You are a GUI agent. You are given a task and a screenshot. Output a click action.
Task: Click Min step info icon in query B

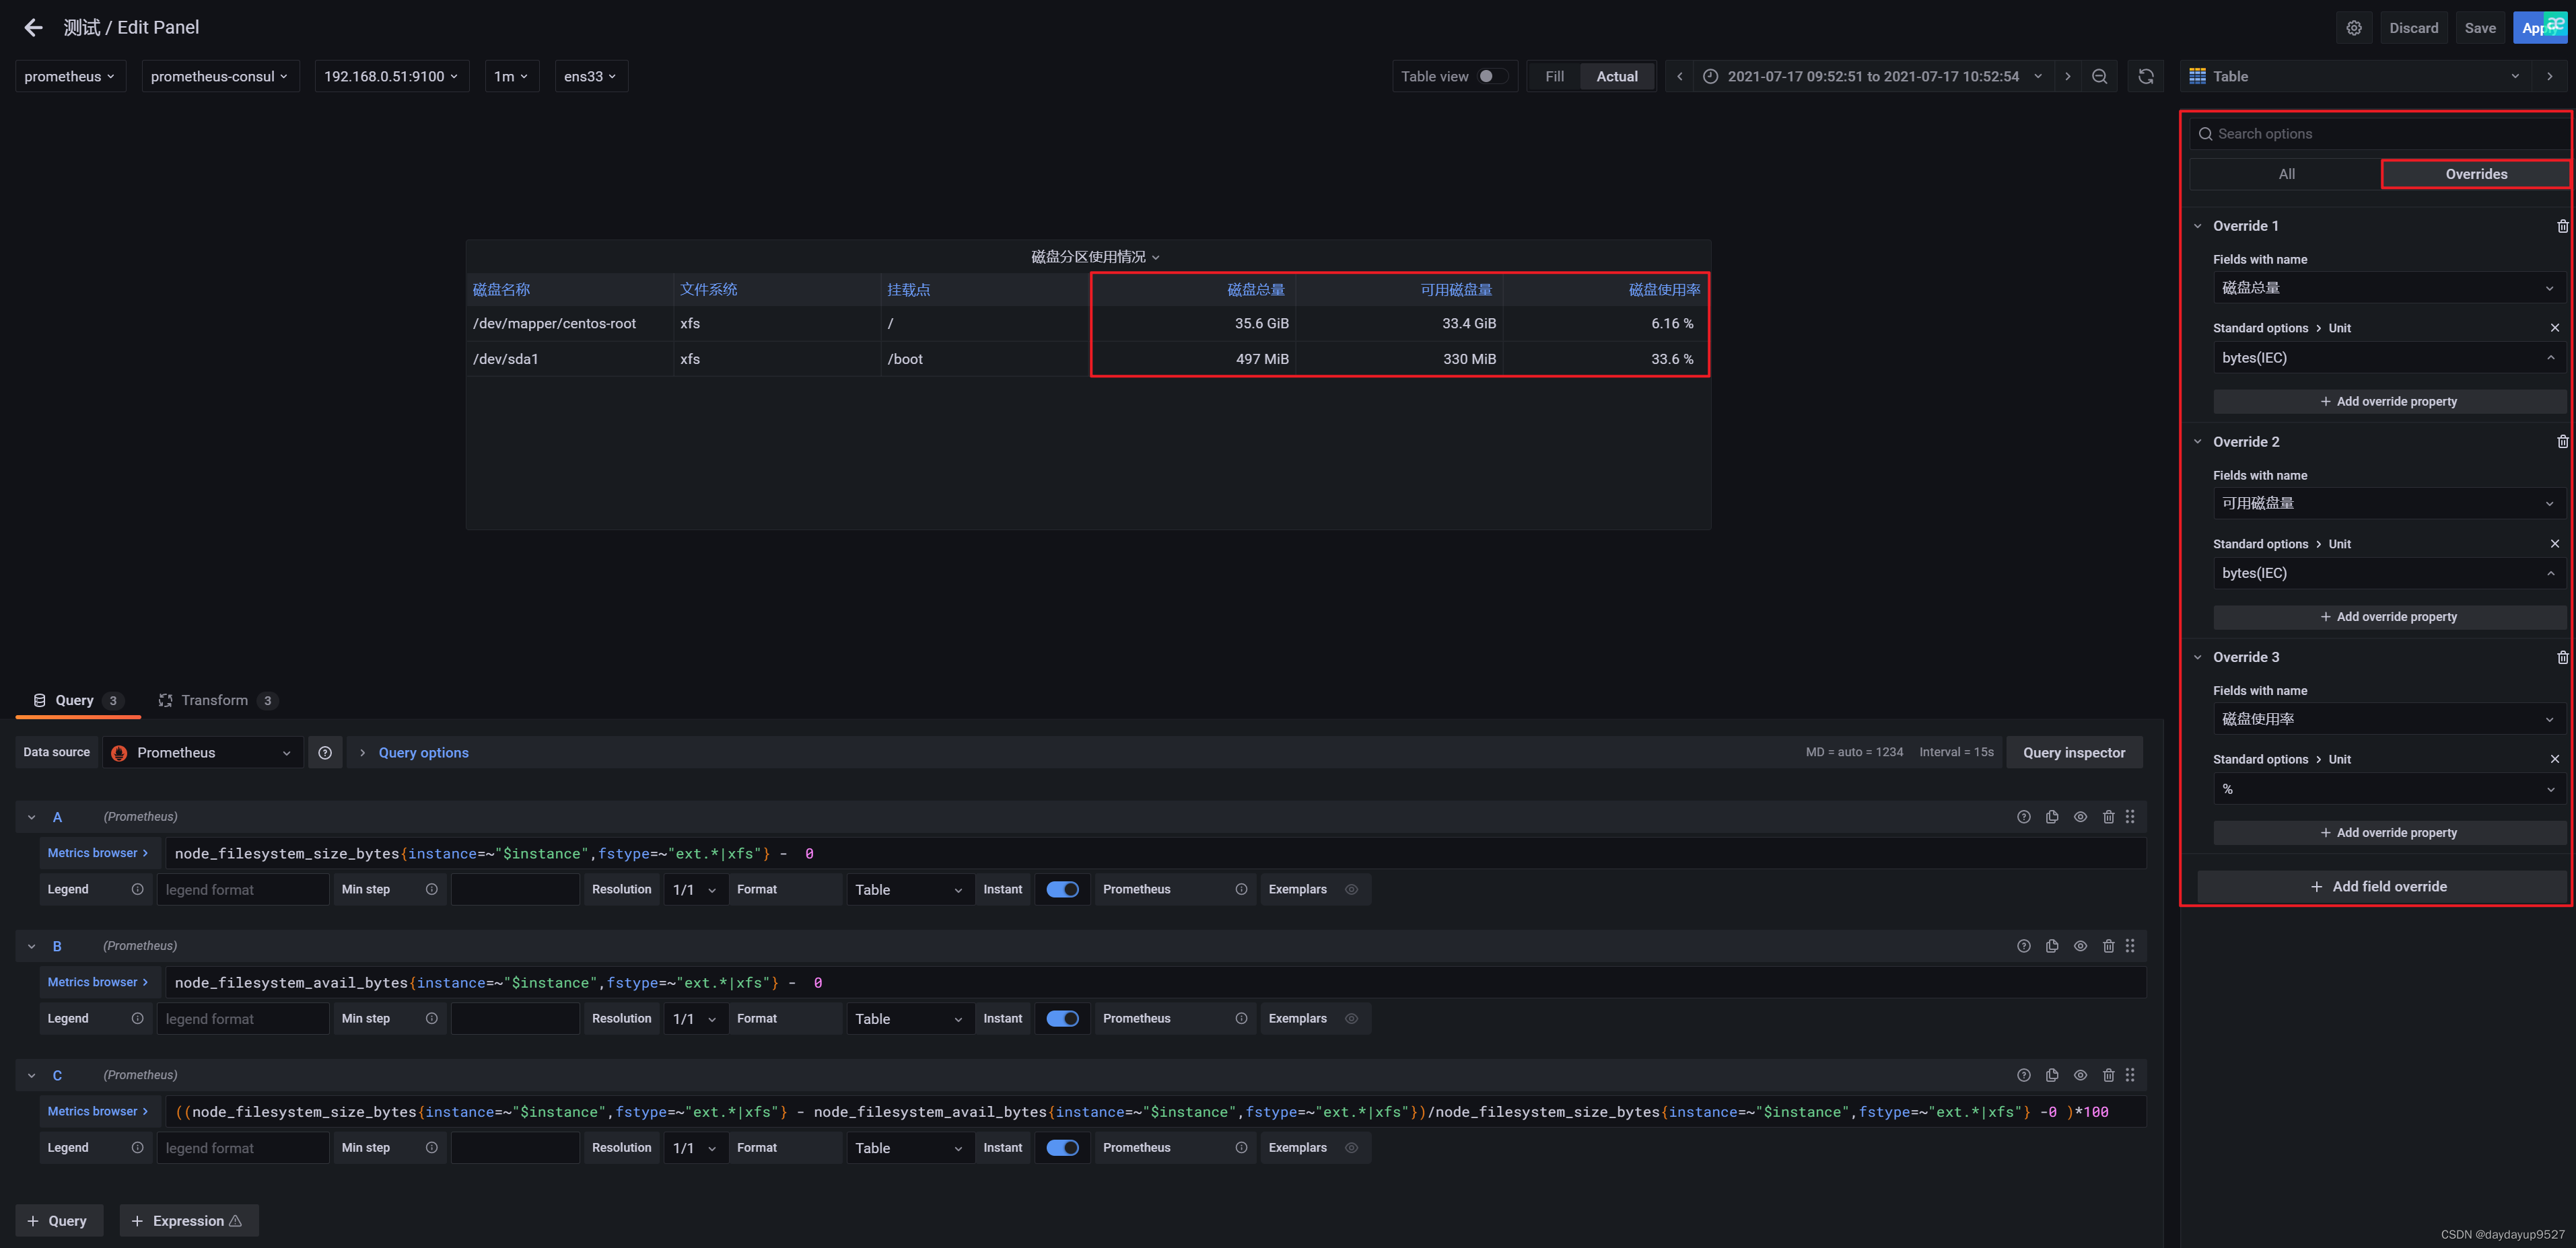tap(432, 1018)
